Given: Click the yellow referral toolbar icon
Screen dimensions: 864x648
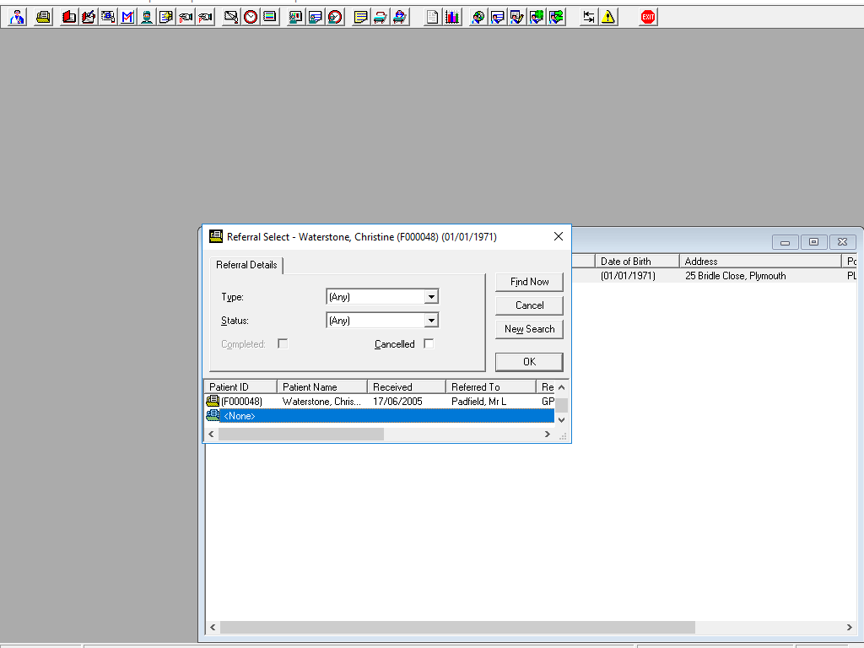Looking at the screenshot, I should (x=43, y=17).
